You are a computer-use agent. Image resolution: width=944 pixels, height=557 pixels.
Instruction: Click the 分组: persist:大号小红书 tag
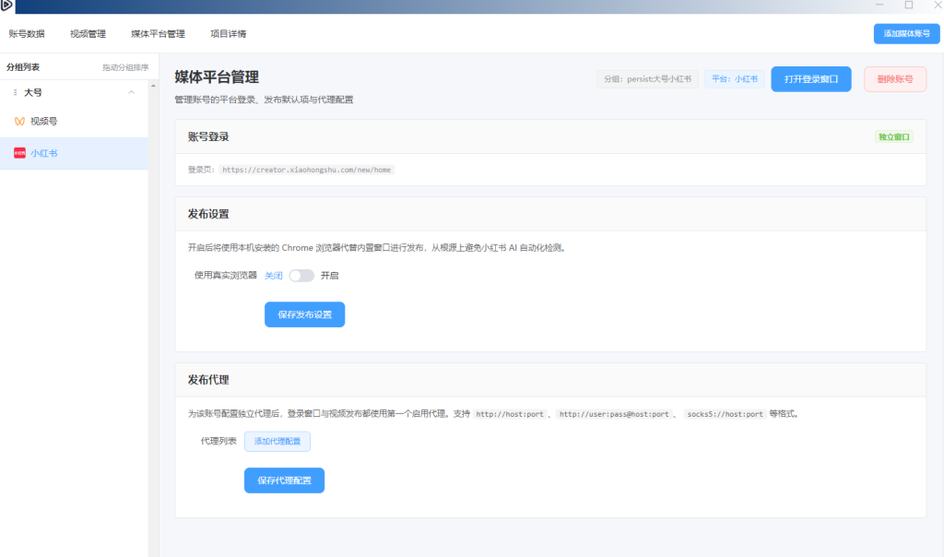(648, 79)
